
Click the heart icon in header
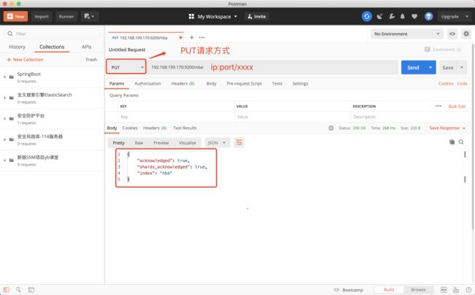click(414, 16)
